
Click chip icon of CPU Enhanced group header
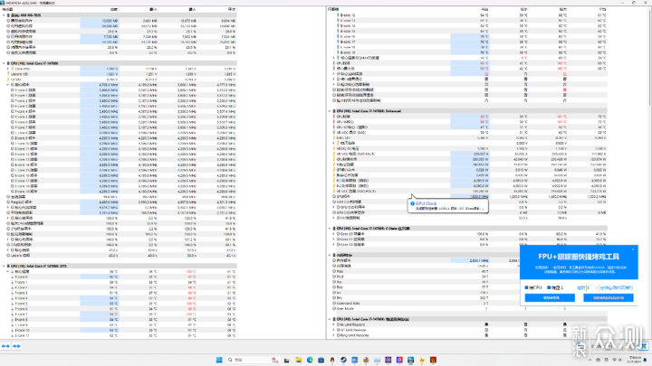[334, 111]
